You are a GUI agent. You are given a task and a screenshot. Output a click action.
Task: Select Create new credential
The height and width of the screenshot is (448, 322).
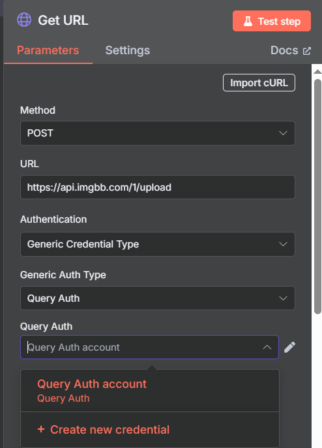(x=150, y=430)
